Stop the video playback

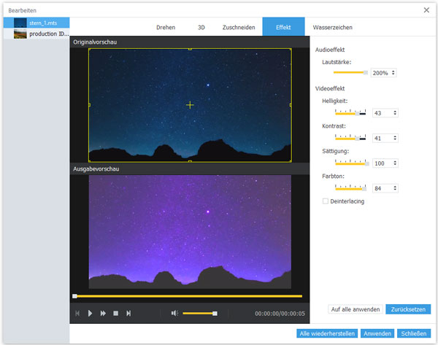click(115, 313)
